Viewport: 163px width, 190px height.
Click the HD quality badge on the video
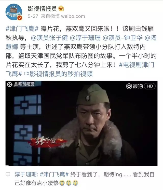tap(150, 86)
